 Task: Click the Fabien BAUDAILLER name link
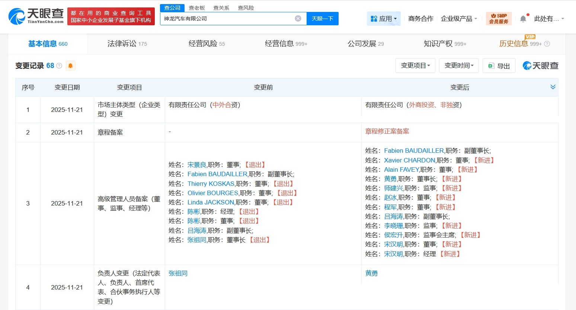pos(413,151)
